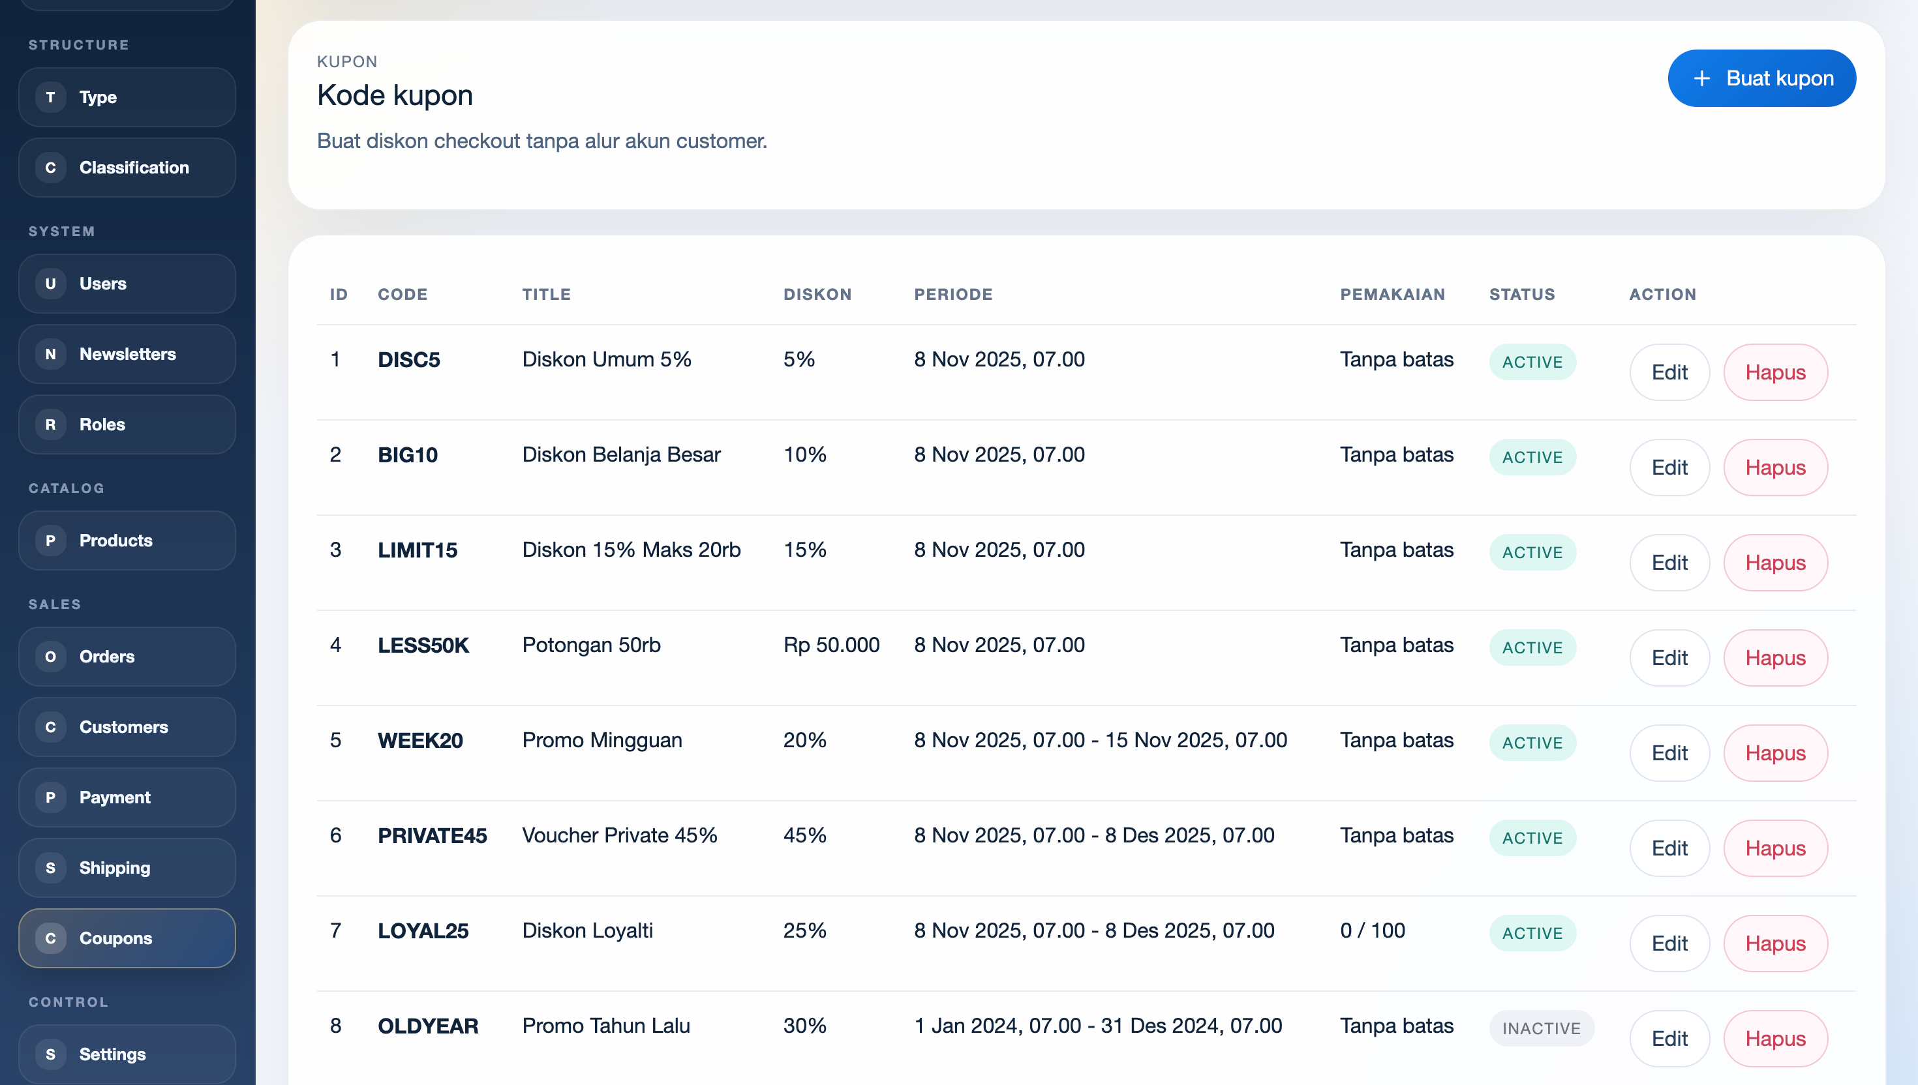The height and width of the screenshot is (1085, 1918).
Task: Click Hapus on LIMIT15 row
Action: pos(1775,563)
